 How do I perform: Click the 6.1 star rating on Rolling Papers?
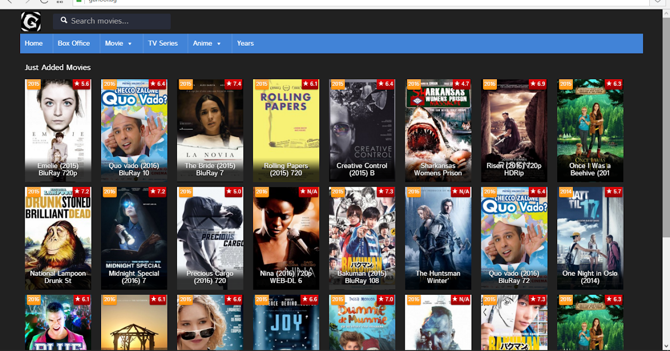tap(309, 84)
